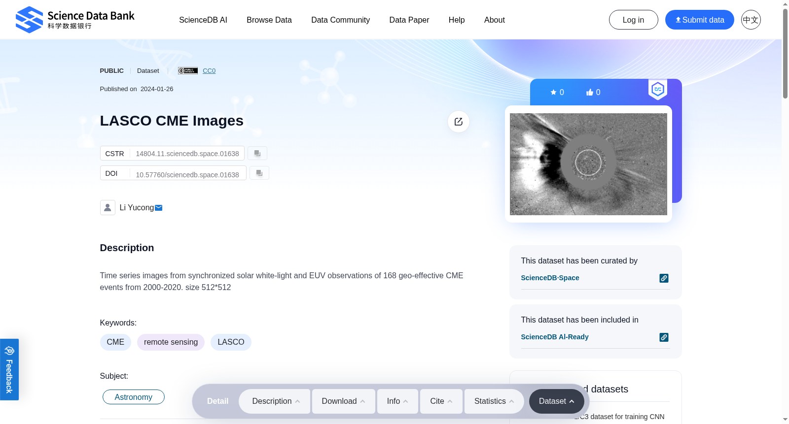Click the Astronomy subject tag

click(x=134, y=397)
